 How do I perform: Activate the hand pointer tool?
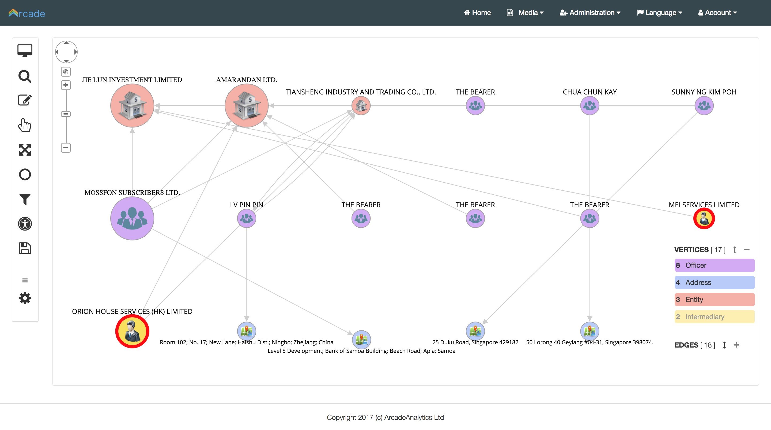click(25, 125)
